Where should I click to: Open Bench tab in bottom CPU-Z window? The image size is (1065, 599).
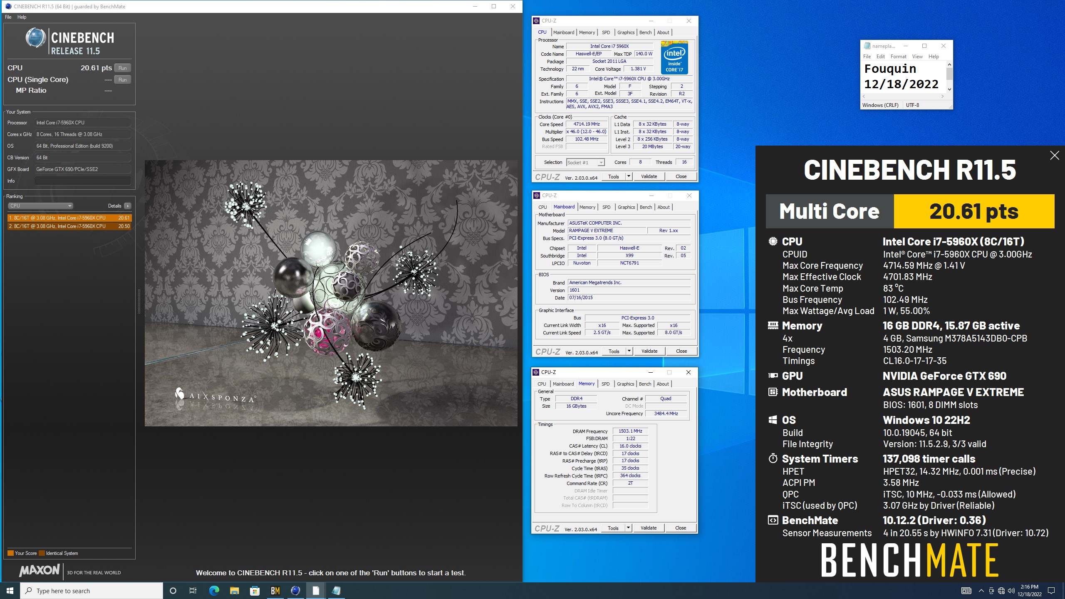645,384
